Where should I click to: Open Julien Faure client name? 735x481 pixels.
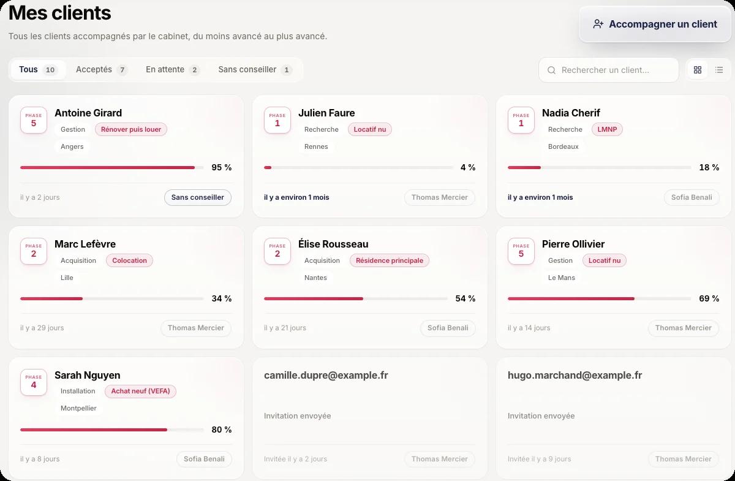tap(326, 113)
